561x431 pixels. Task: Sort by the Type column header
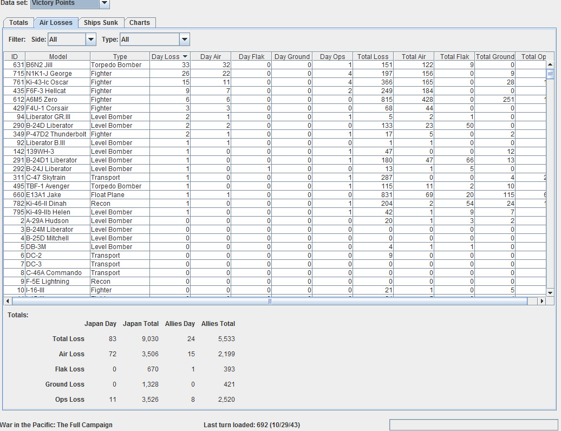(x=120, y=56)
